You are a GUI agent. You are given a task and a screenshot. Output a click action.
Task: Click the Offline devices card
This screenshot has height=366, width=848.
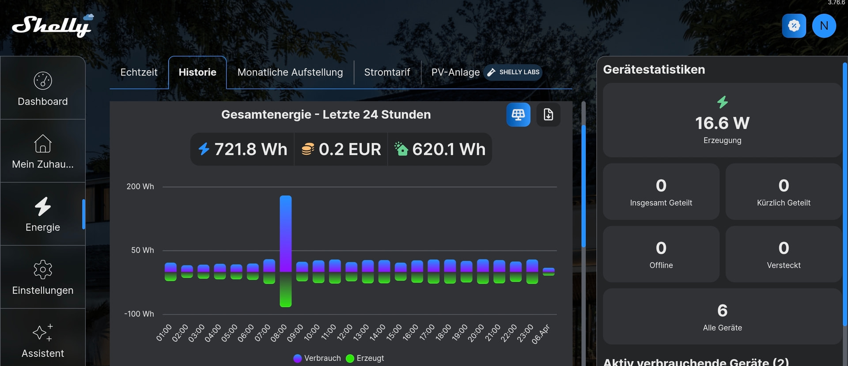click(x=661, y=254)
